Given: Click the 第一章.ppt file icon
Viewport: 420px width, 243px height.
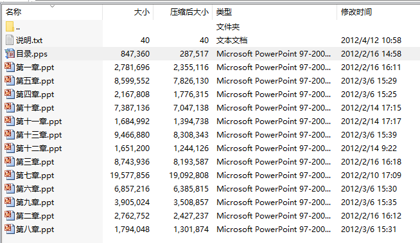Looking at the screenshot, I should pos(10,67).
